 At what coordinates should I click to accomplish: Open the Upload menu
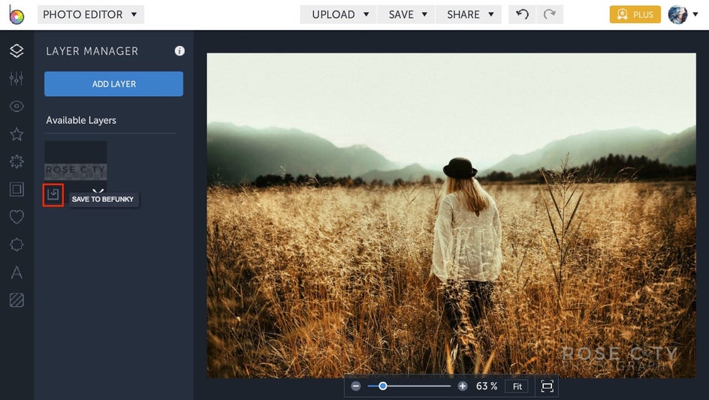tap(338, 14)
